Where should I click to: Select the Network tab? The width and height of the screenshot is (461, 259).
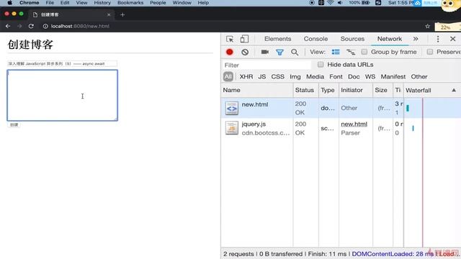click(390, 39)
